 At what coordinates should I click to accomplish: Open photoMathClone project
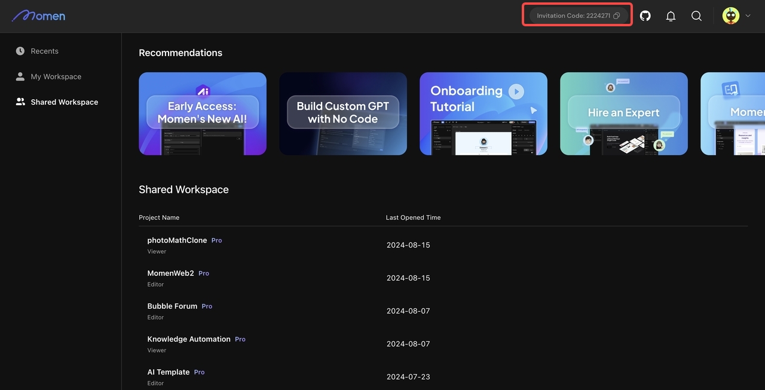point(177,240)
